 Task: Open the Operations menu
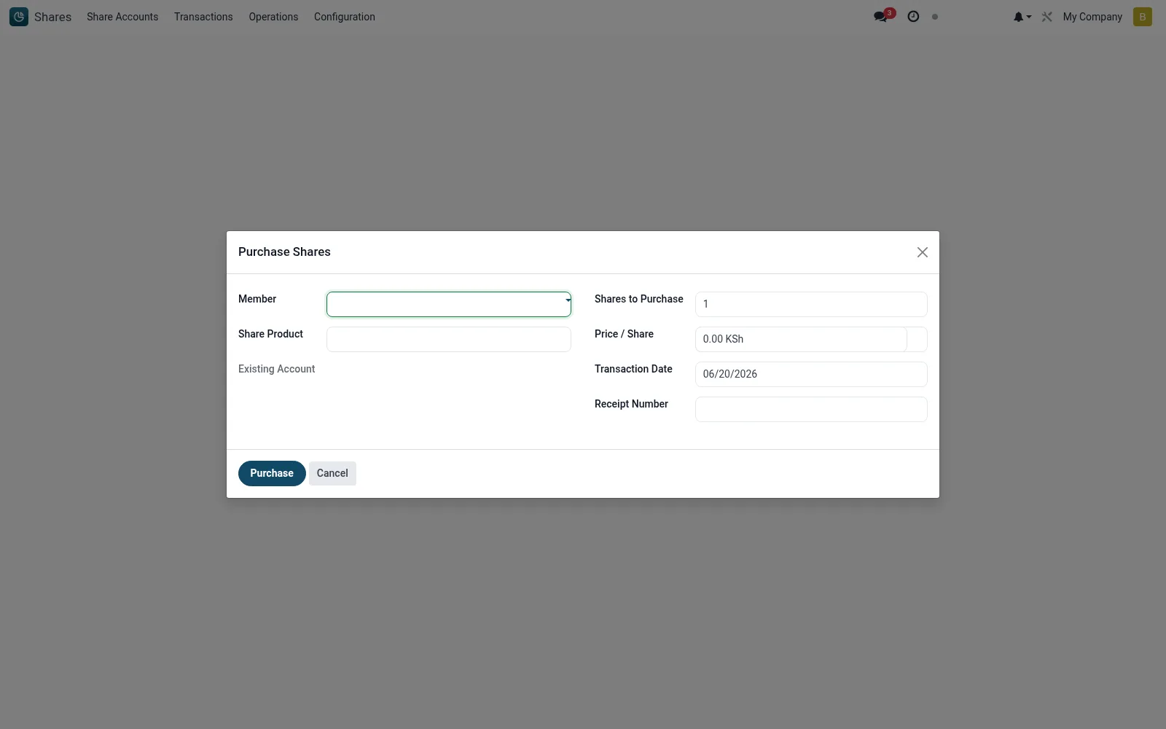pyautogui.click(x=273, y=17)
